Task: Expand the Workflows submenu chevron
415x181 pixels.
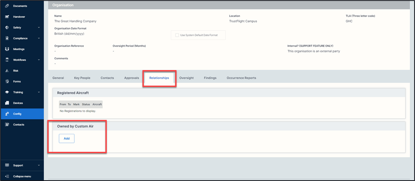Action: pyautogui.click(x=39, y=60)
